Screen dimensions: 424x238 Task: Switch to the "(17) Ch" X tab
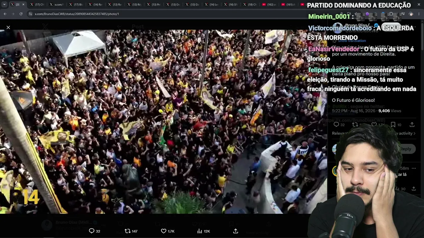(x=37, y=5)
